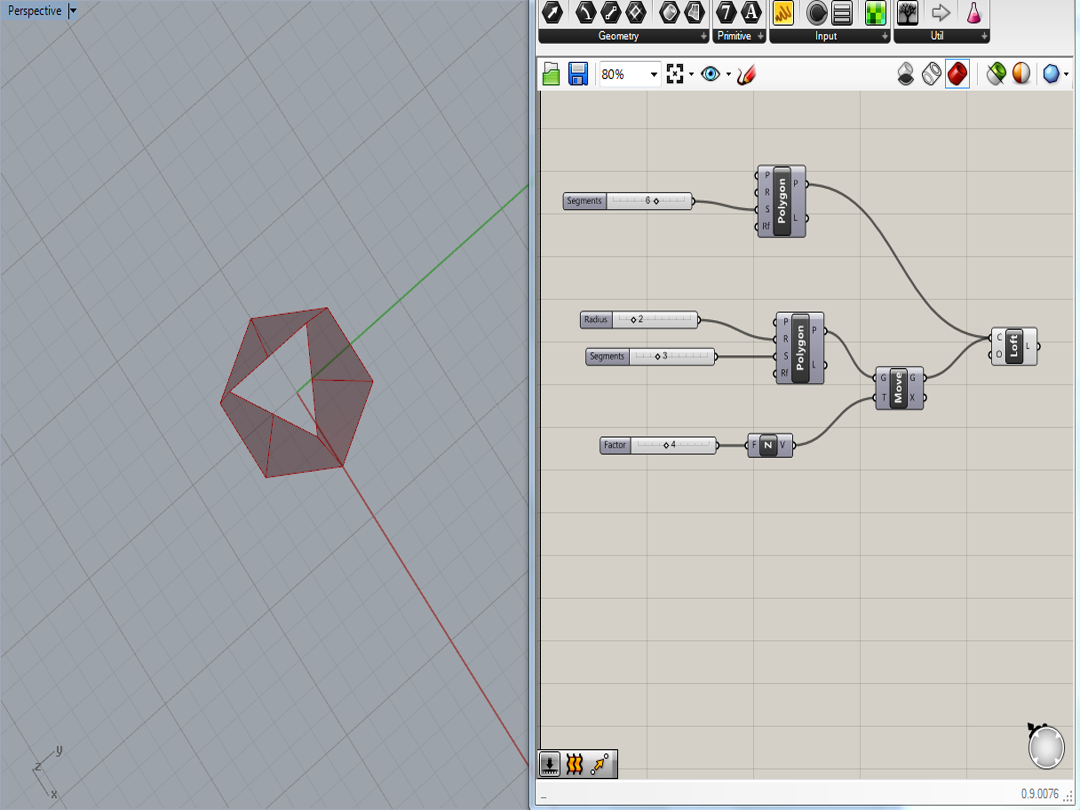The image size is (1080, 810).
Task: Toggle no-preview mode icon
Action: [x=906, y=74]
